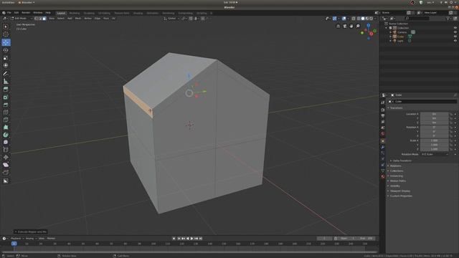Jump to the timeline start button
Viewport: 459px width, 258px height.
pos(179,239)
